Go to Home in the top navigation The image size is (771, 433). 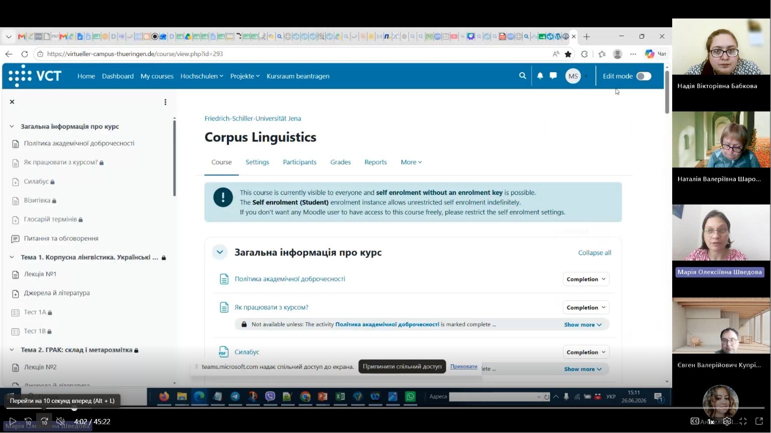(86, 76)
